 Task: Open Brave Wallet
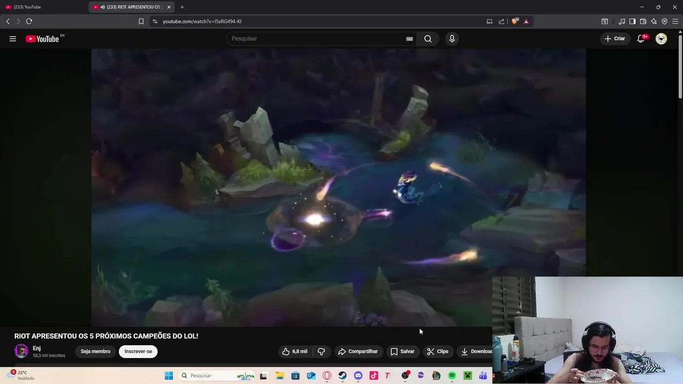[643, 21]
